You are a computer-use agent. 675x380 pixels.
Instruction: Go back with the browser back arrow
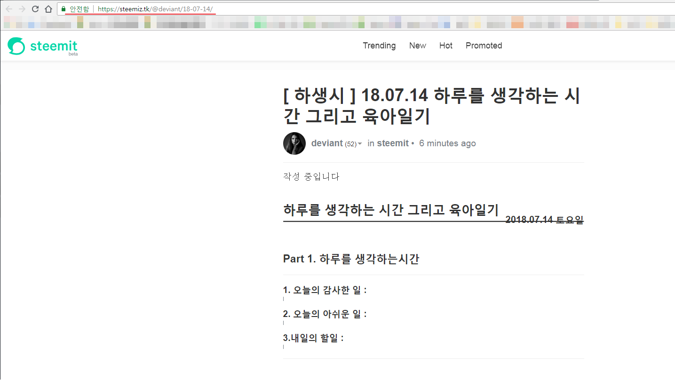(8, 9)
